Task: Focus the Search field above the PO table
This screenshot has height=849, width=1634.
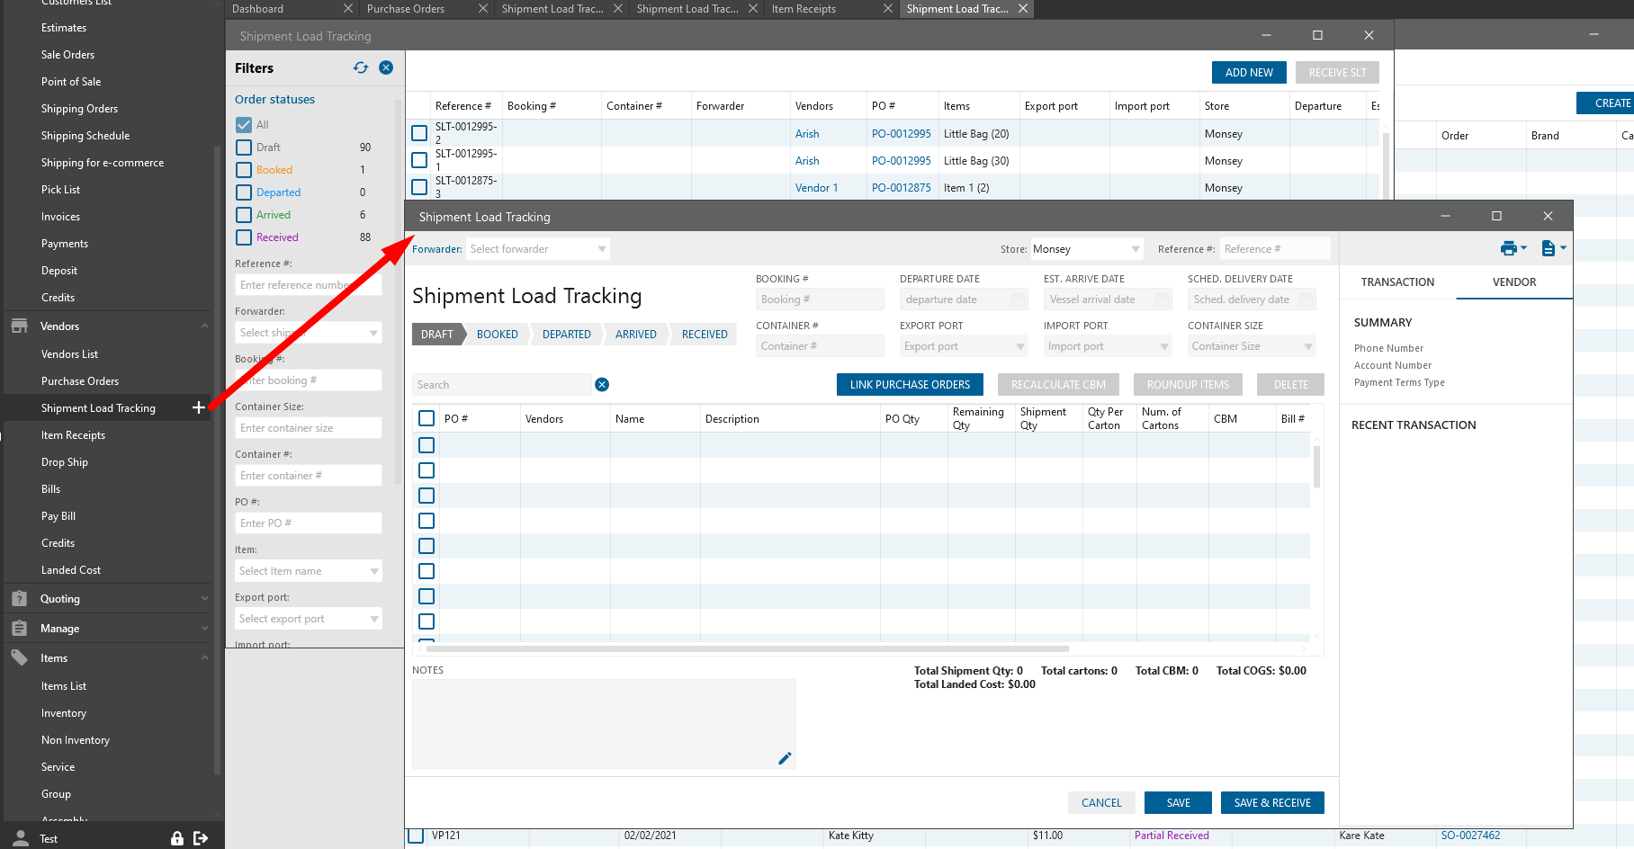Action: pos(501,385)
